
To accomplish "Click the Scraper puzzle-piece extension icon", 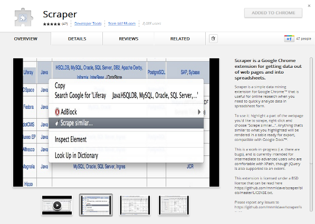I will pos(24,17).
